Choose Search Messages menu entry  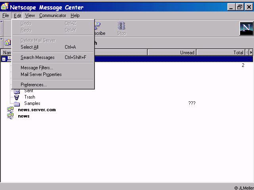coord(53,57)
